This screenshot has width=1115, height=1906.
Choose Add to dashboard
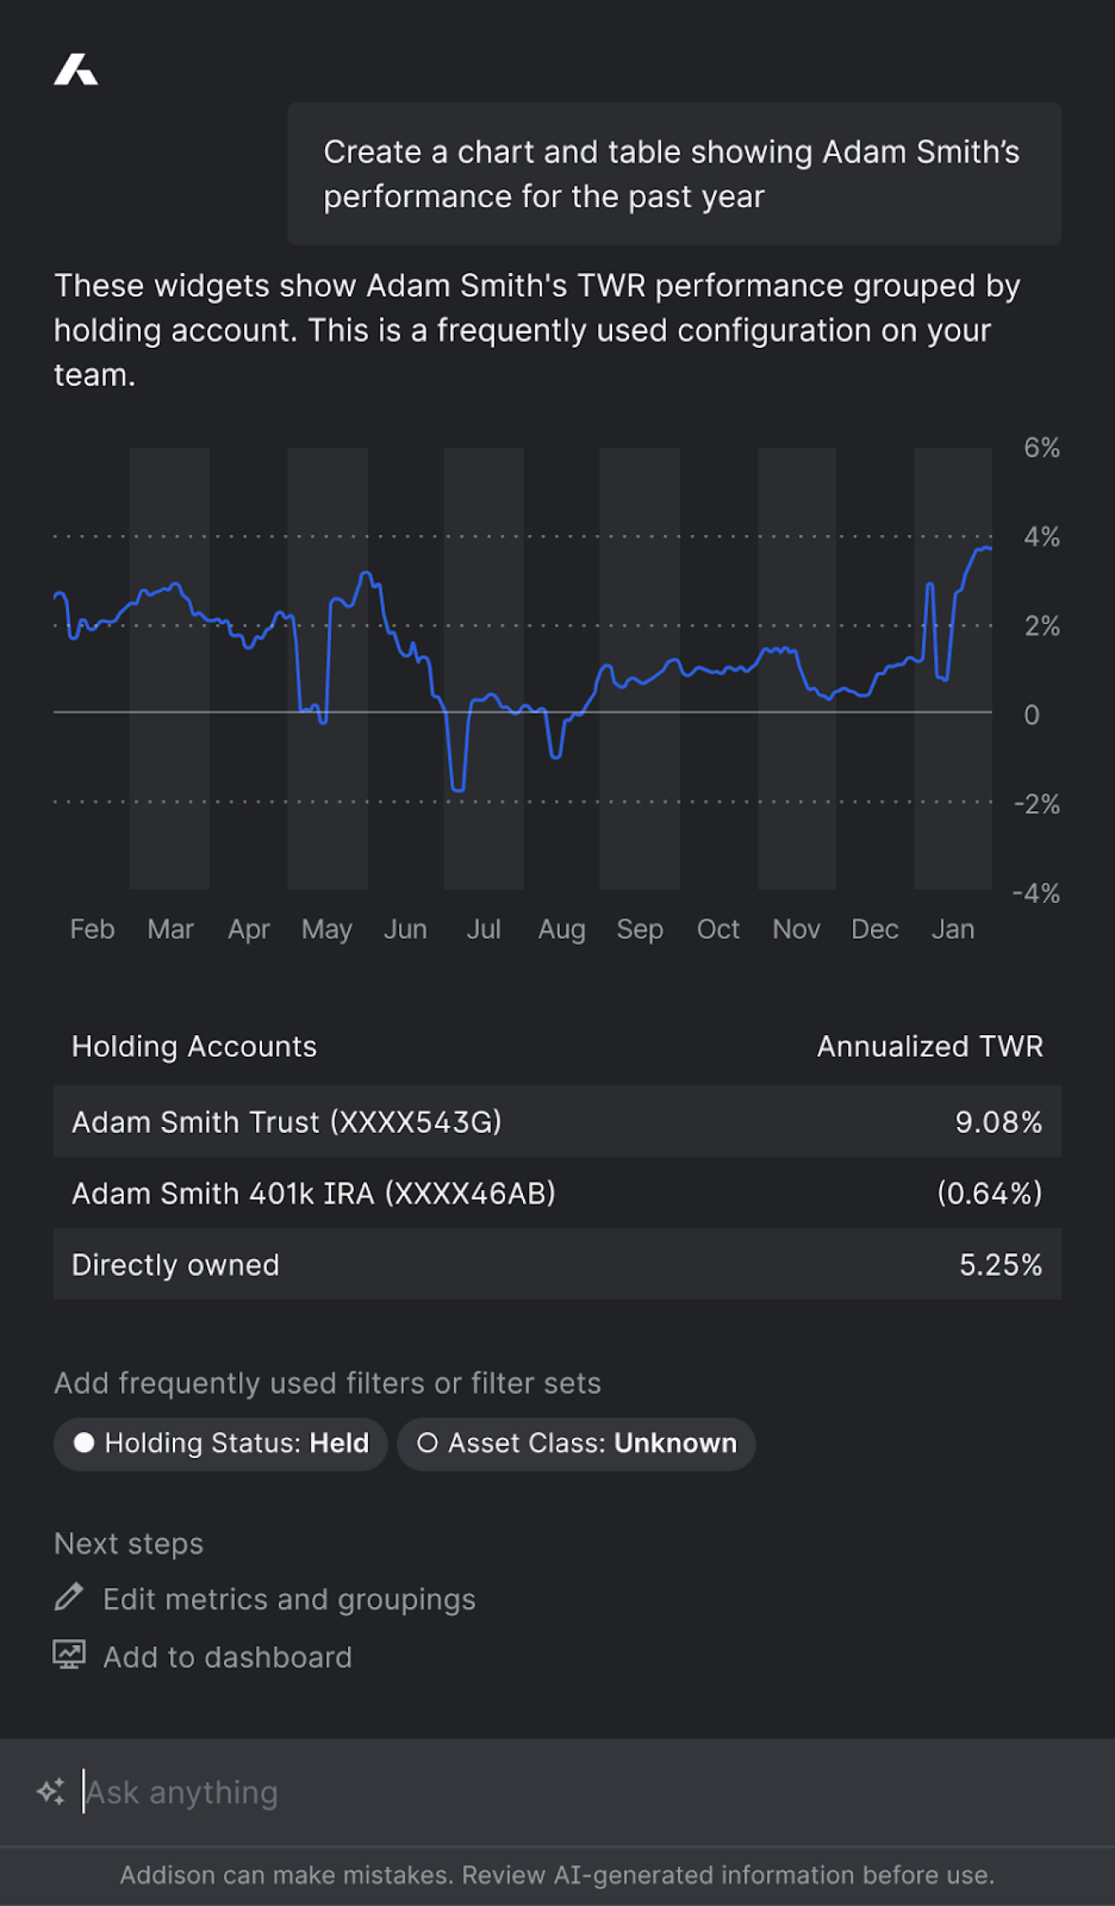click(x=227, y=1658)
